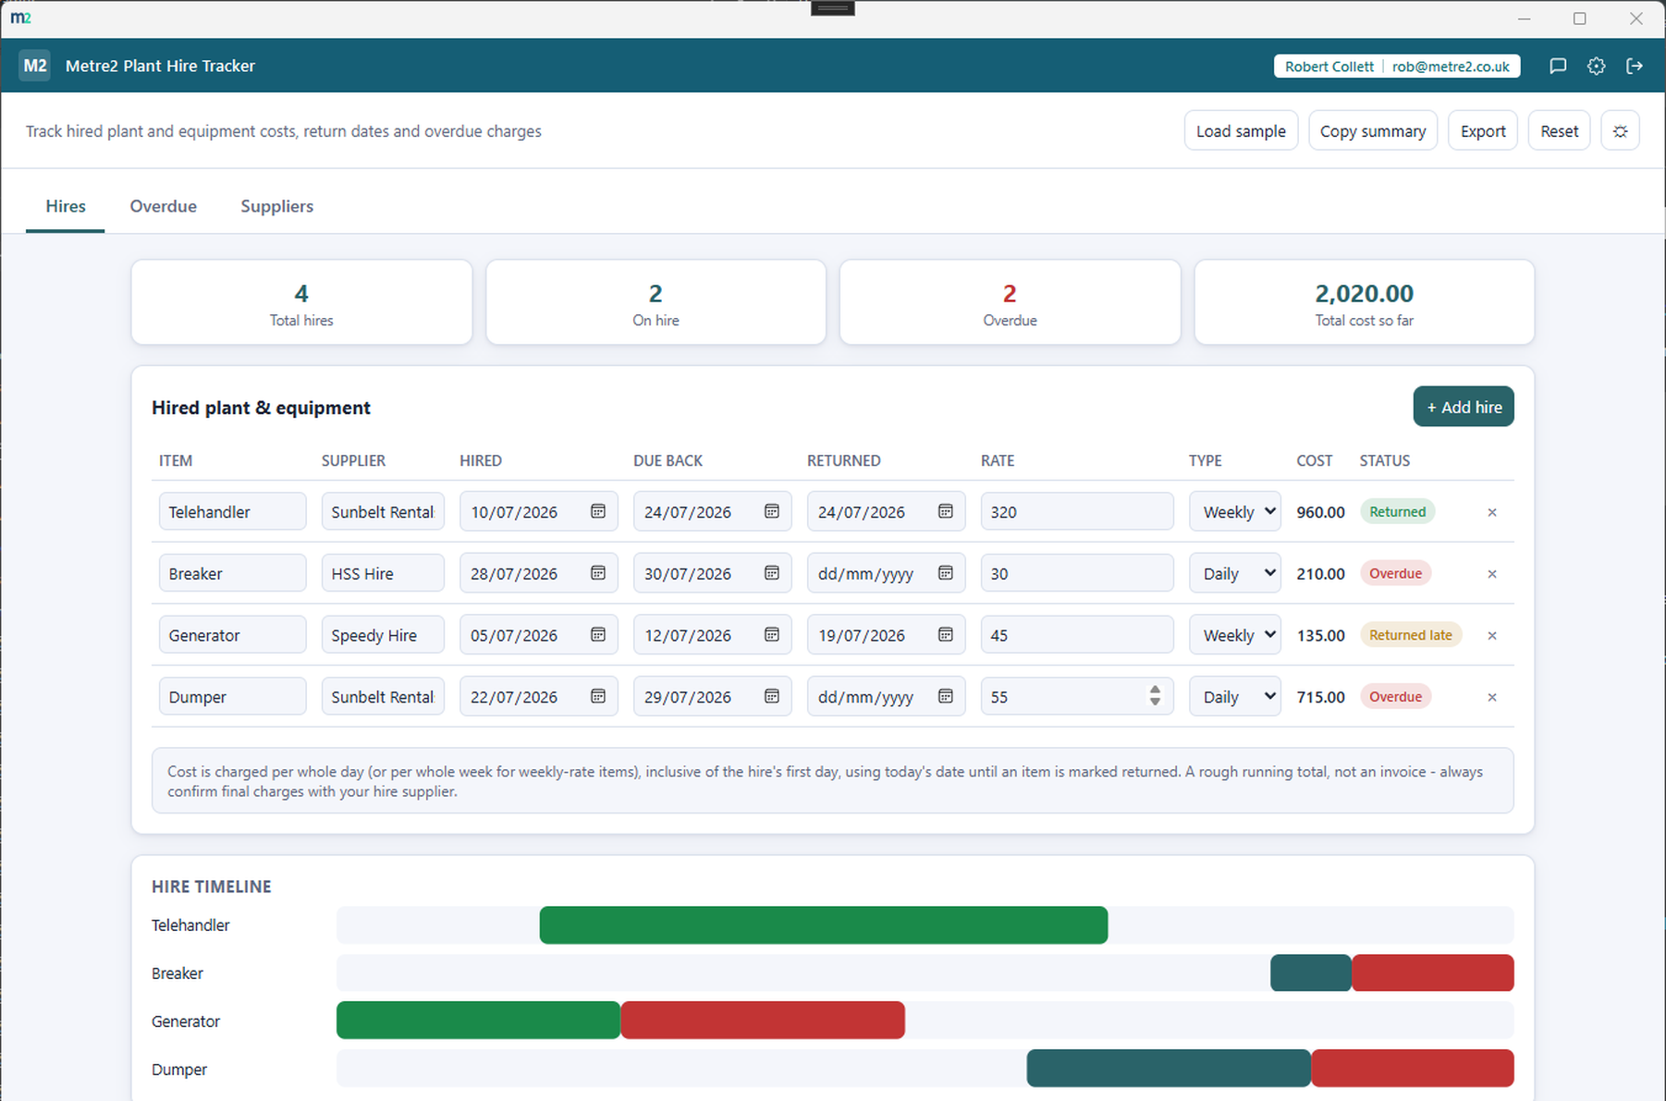
Task: Open the Dumper rate type dropdown
Action: click(x=1234, y=696)
